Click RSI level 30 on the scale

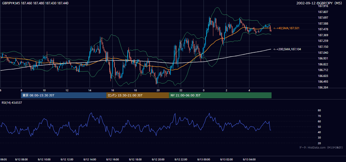pos(319,138)
